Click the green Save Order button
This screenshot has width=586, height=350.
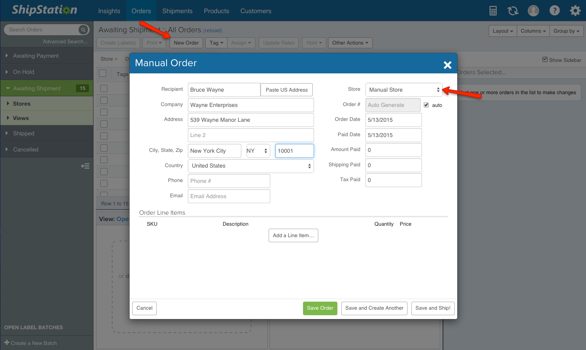click(x=320, y=308)
